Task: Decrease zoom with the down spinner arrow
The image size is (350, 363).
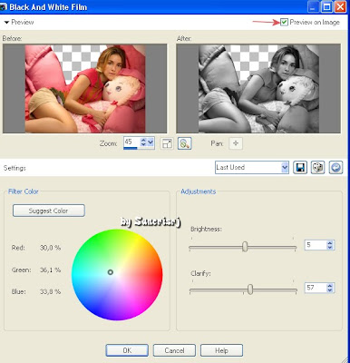Action: (143, 145)
